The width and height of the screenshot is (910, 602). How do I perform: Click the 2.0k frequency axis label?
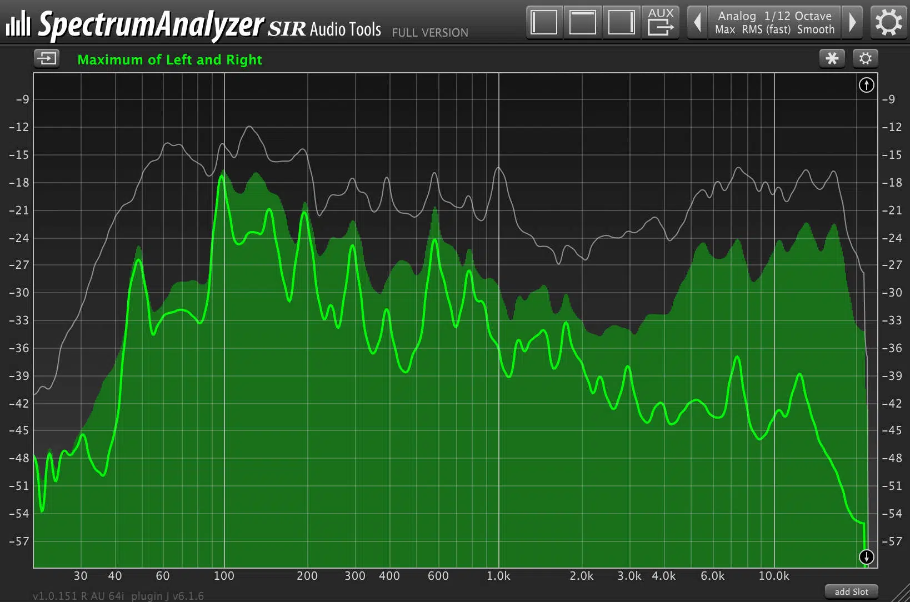click(581, 576)
